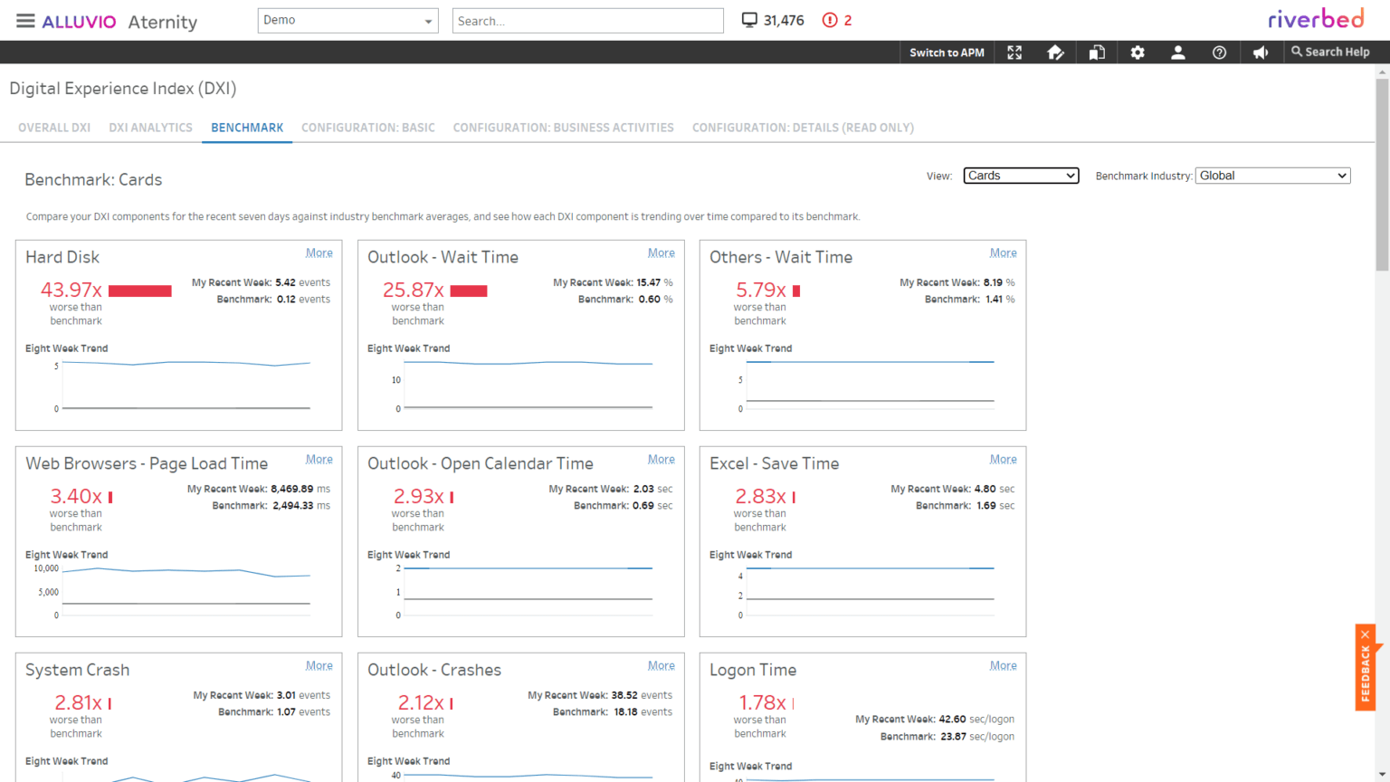Open the settings gear icon
The image size is (1390, 782).
[1138, 52]
